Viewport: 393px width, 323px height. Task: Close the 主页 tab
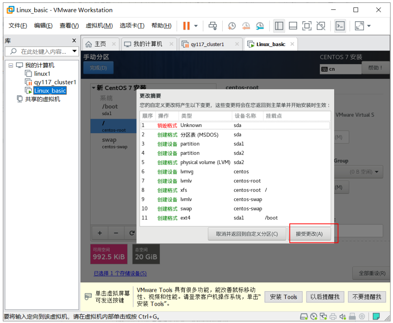114,44
